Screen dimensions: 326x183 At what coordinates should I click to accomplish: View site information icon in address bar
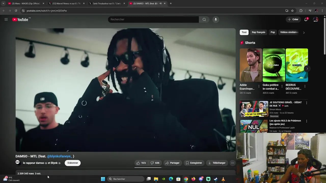coord(23,11)
